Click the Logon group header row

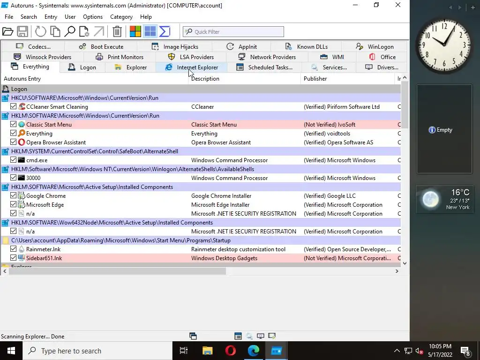(201, 89)
